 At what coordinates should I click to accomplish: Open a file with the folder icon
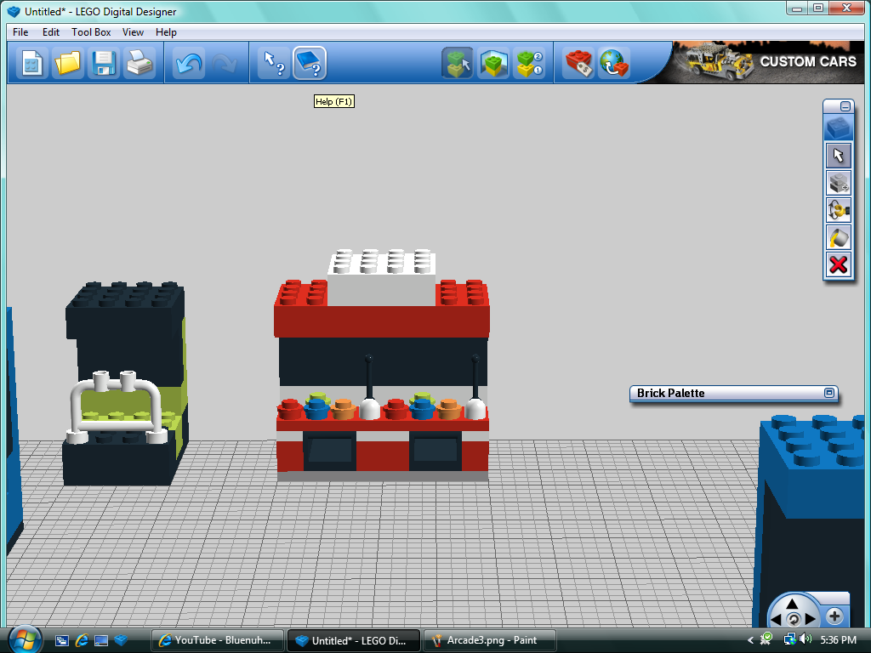click(68, 63)
